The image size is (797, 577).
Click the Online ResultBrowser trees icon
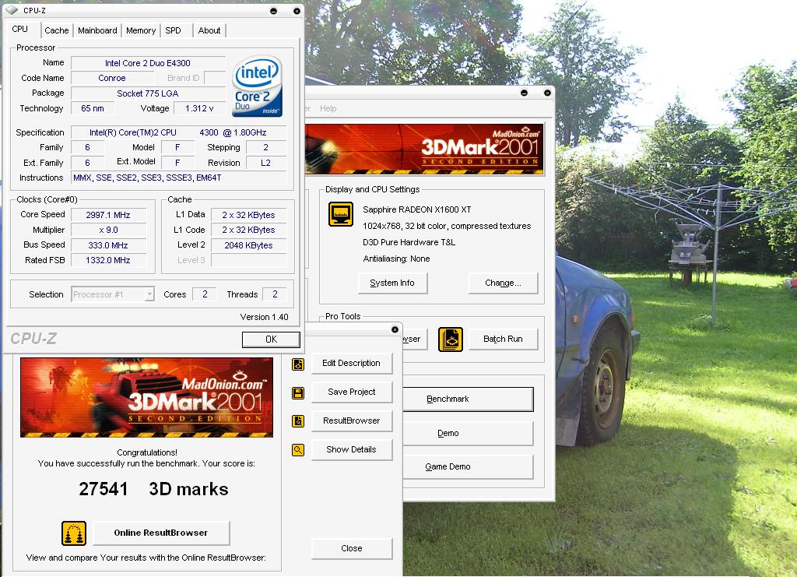[74, 533]
